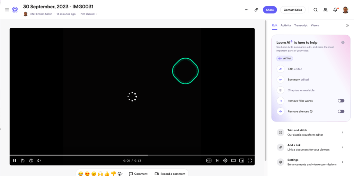Open Loom AI settings gear

click(343, 42)
